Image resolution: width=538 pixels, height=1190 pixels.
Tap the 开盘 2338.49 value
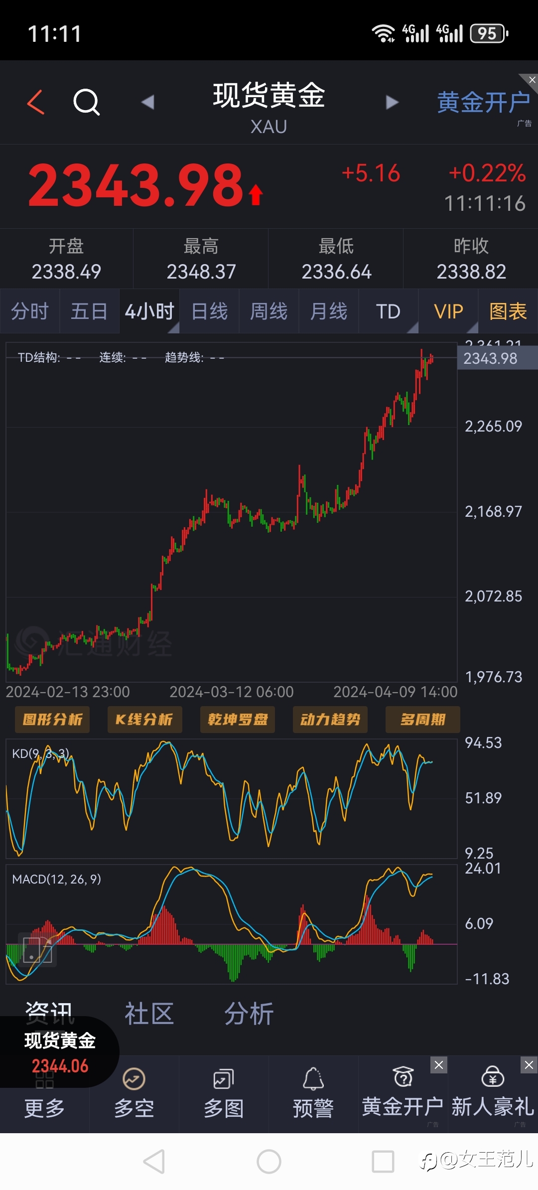[66, 272]
